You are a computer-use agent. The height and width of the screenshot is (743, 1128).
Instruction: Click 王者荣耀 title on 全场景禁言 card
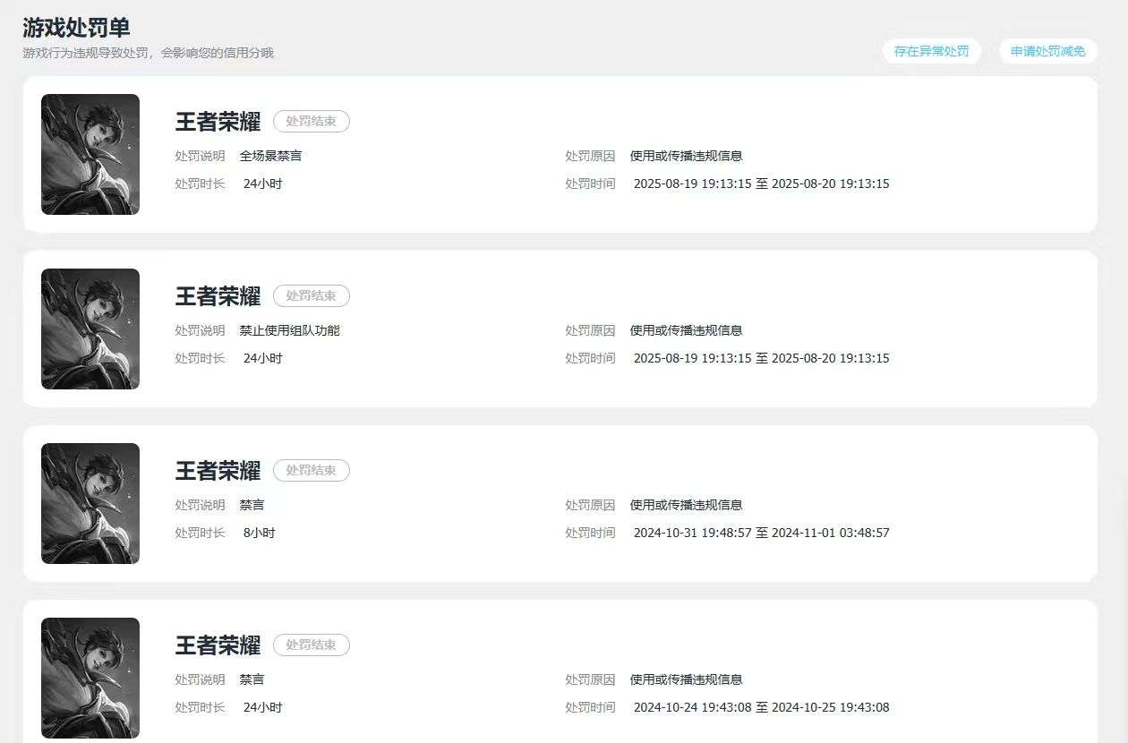pos(218,121)
